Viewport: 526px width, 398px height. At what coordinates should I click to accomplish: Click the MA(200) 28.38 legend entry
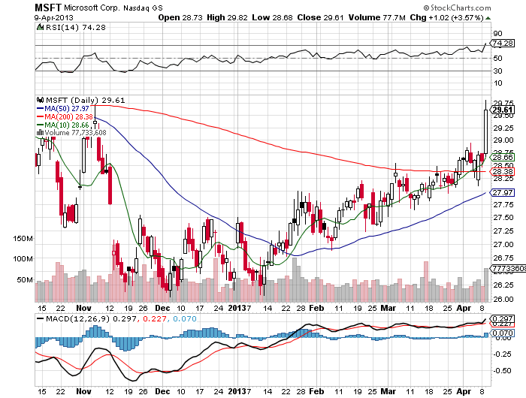[65, 116]
